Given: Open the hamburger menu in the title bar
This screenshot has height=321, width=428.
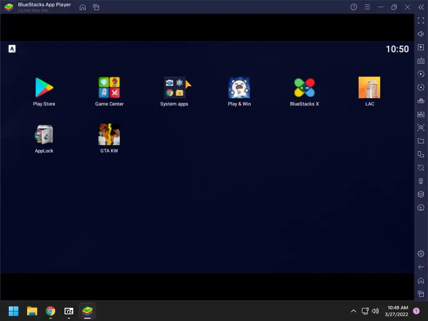Looking at the screenshot, I should pos(367,7).
